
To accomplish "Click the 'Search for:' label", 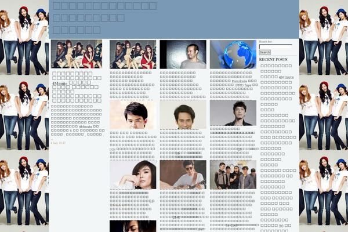I will pyautogui.click(x=266, y=42).
